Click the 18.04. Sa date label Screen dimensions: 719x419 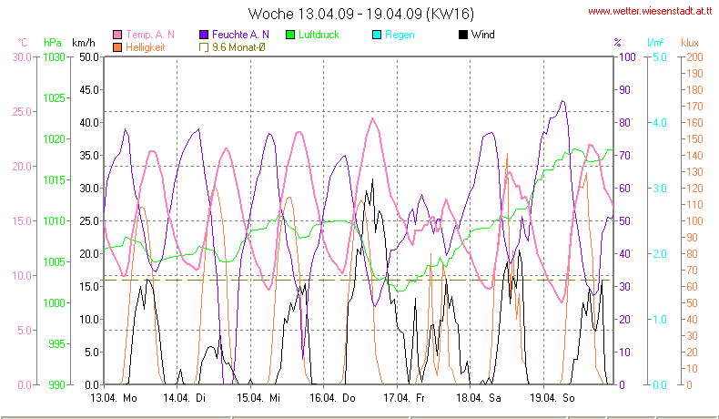click(478, 398)
